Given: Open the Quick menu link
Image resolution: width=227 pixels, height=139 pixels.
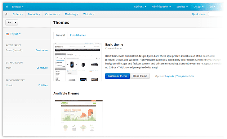Looking at the screenshot, I should (199, 14).
